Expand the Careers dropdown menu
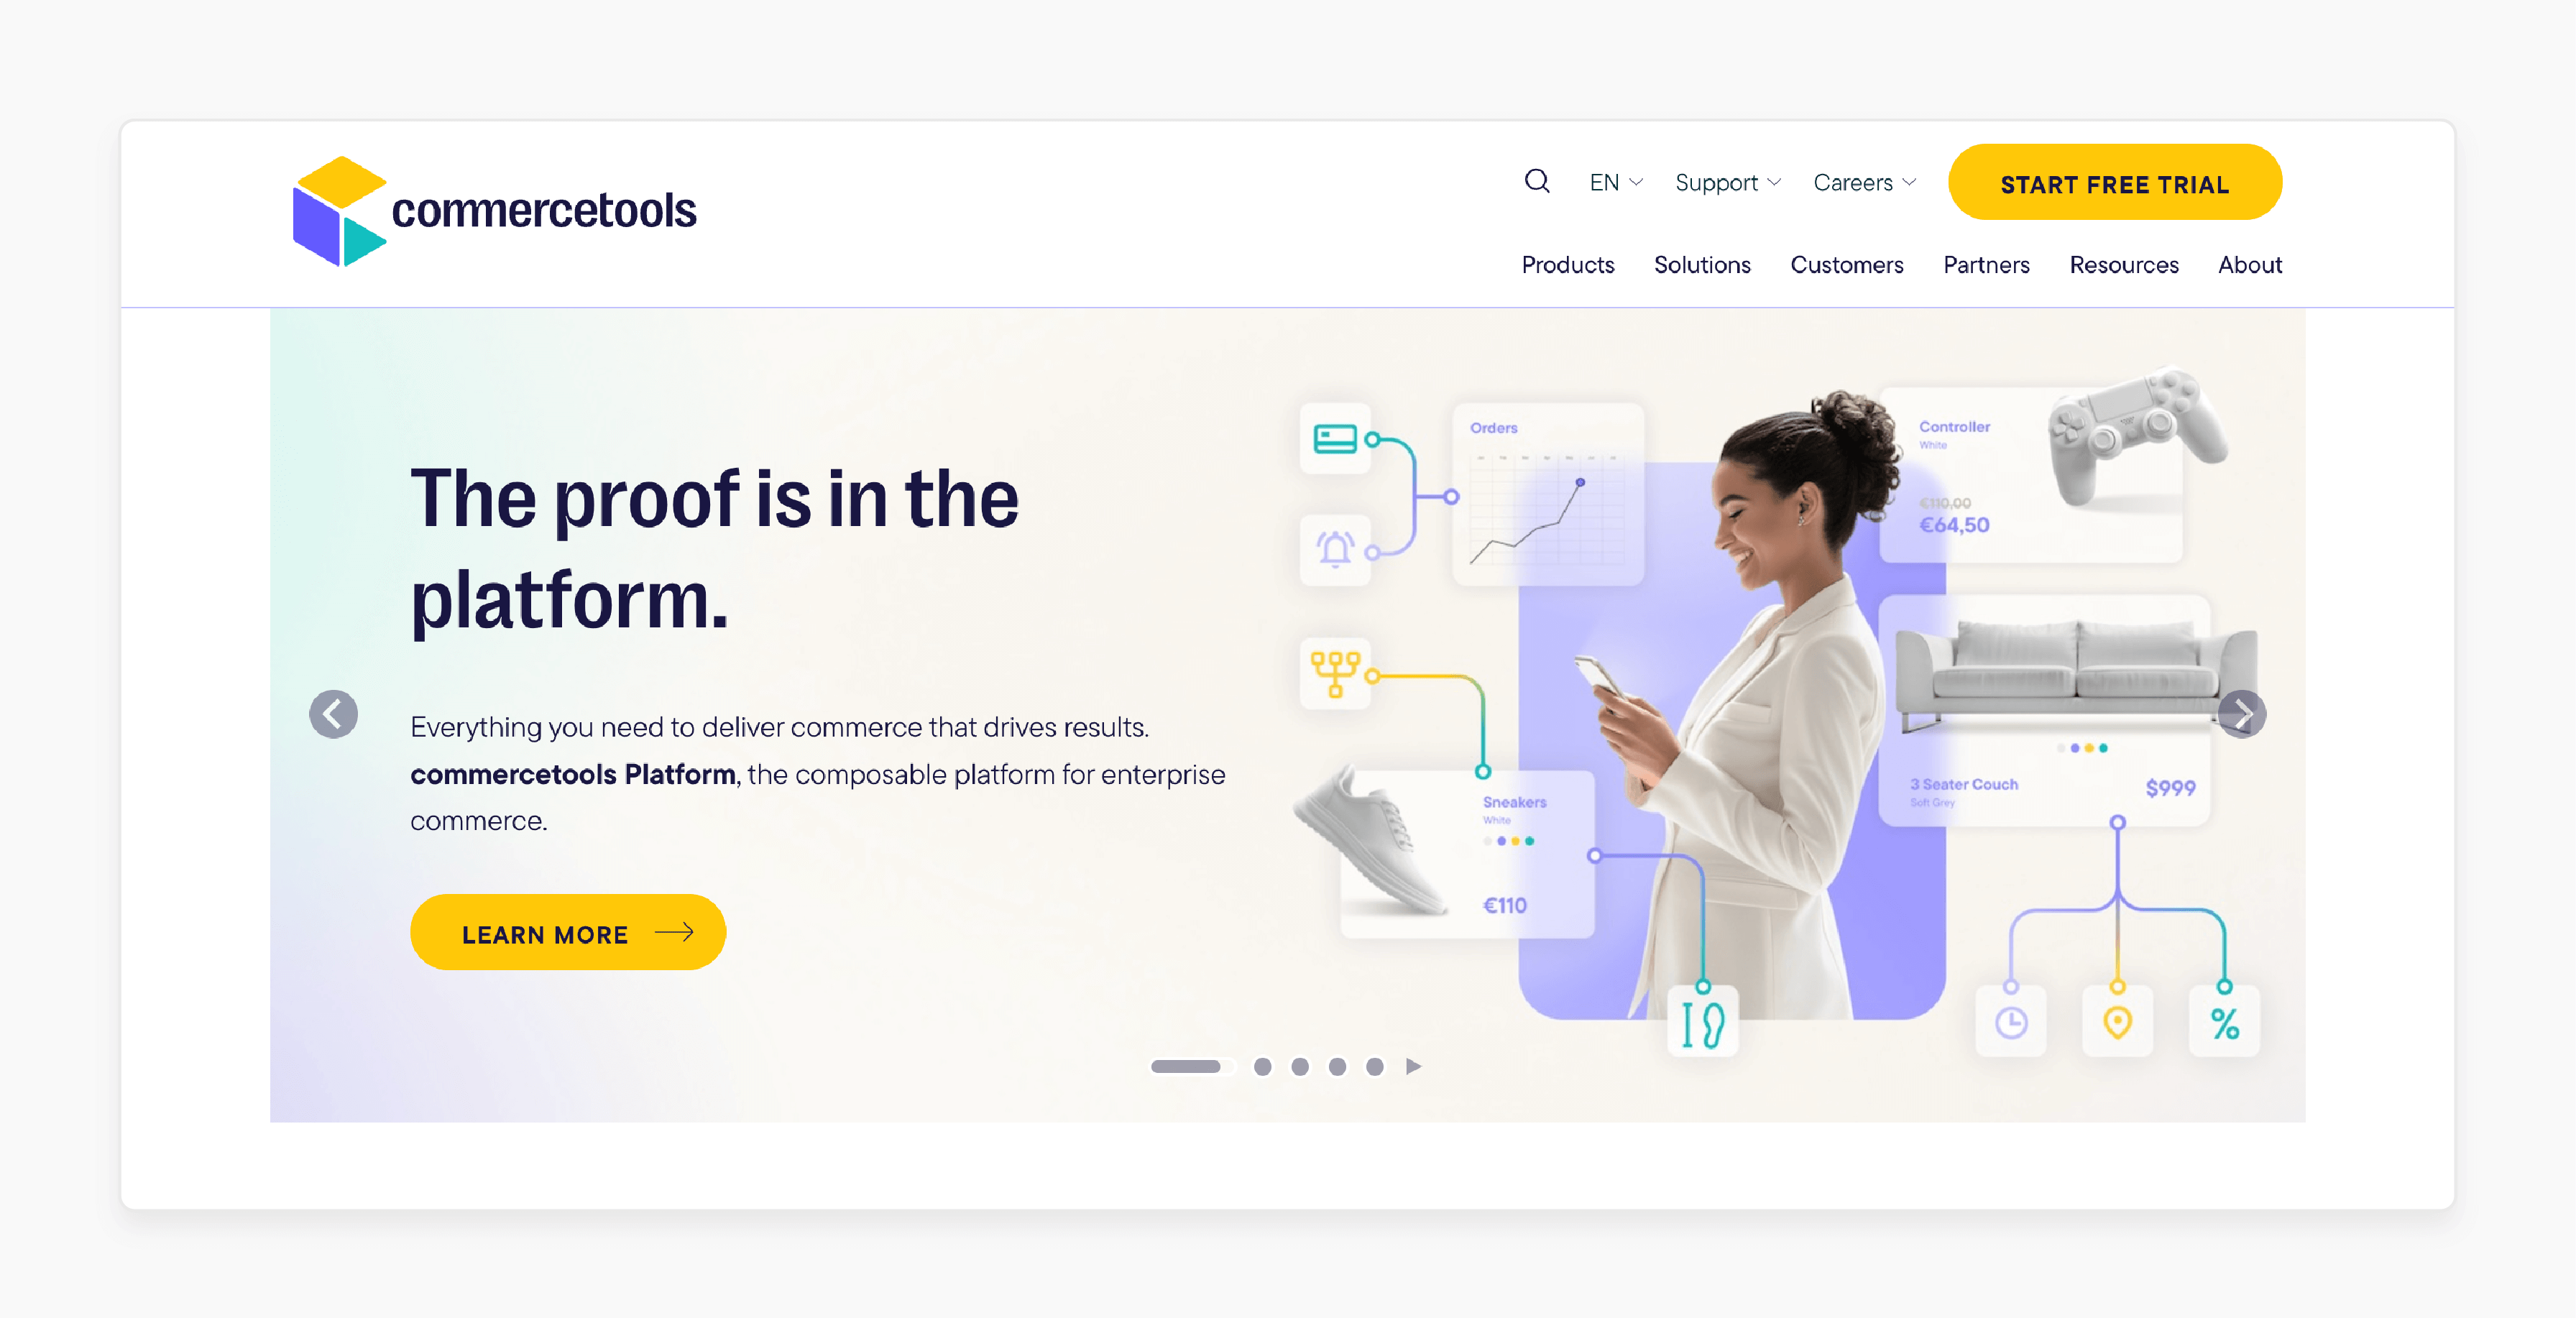2576x1318 pixels. pyautogui.click(x=1864, y=183)
